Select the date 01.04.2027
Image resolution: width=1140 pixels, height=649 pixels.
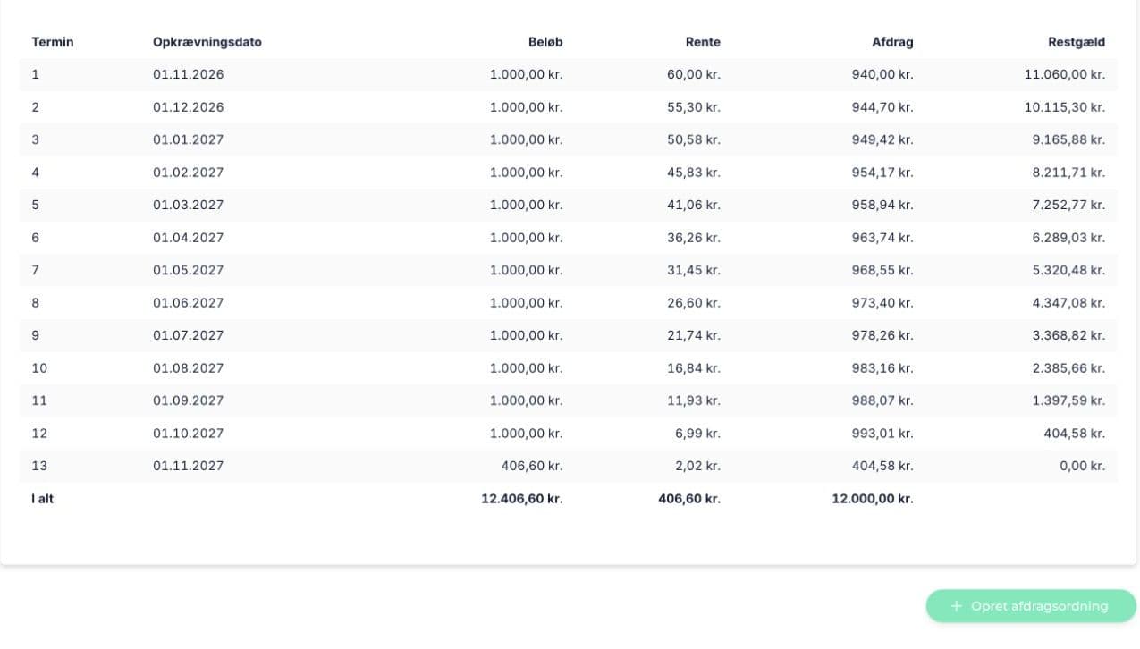click(189, 238)
